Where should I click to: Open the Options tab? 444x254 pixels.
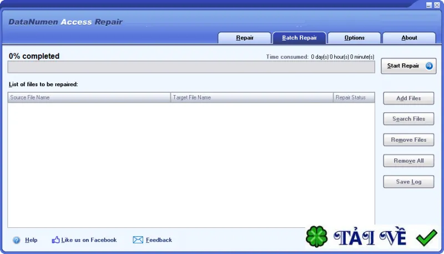coord(354,38)
